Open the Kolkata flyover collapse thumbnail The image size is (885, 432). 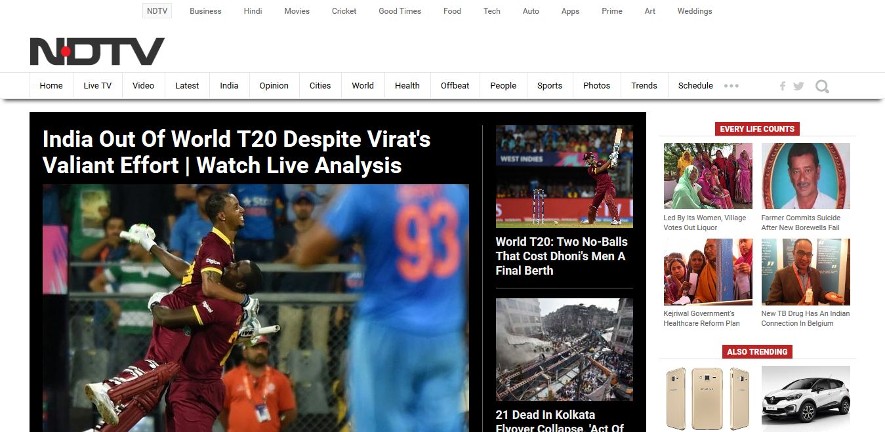coord(564,349)
